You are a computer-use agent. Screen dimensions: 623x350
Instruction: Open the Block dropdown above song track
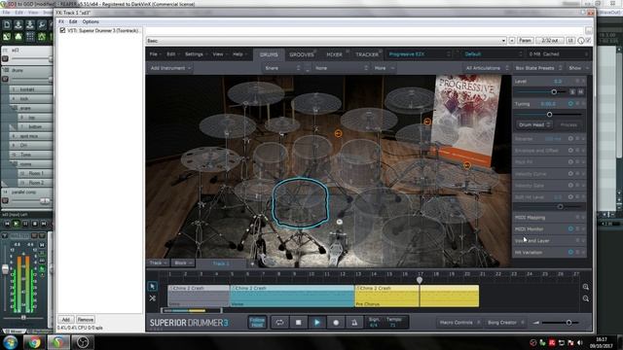point(183,262)
